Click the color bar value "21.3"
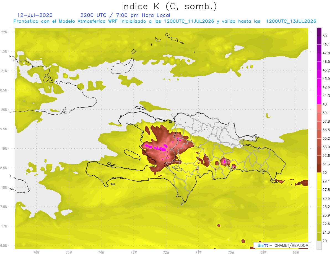Viewport: 332px width, 256px height. coord(326,232)
